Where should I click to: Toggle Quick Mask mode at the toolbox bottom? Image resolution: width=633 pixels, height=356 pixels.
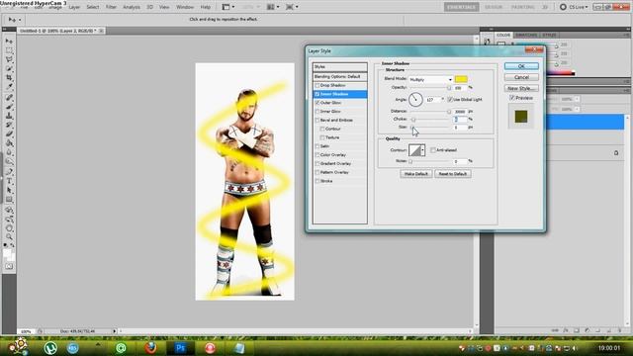click(x=9, y=266)
